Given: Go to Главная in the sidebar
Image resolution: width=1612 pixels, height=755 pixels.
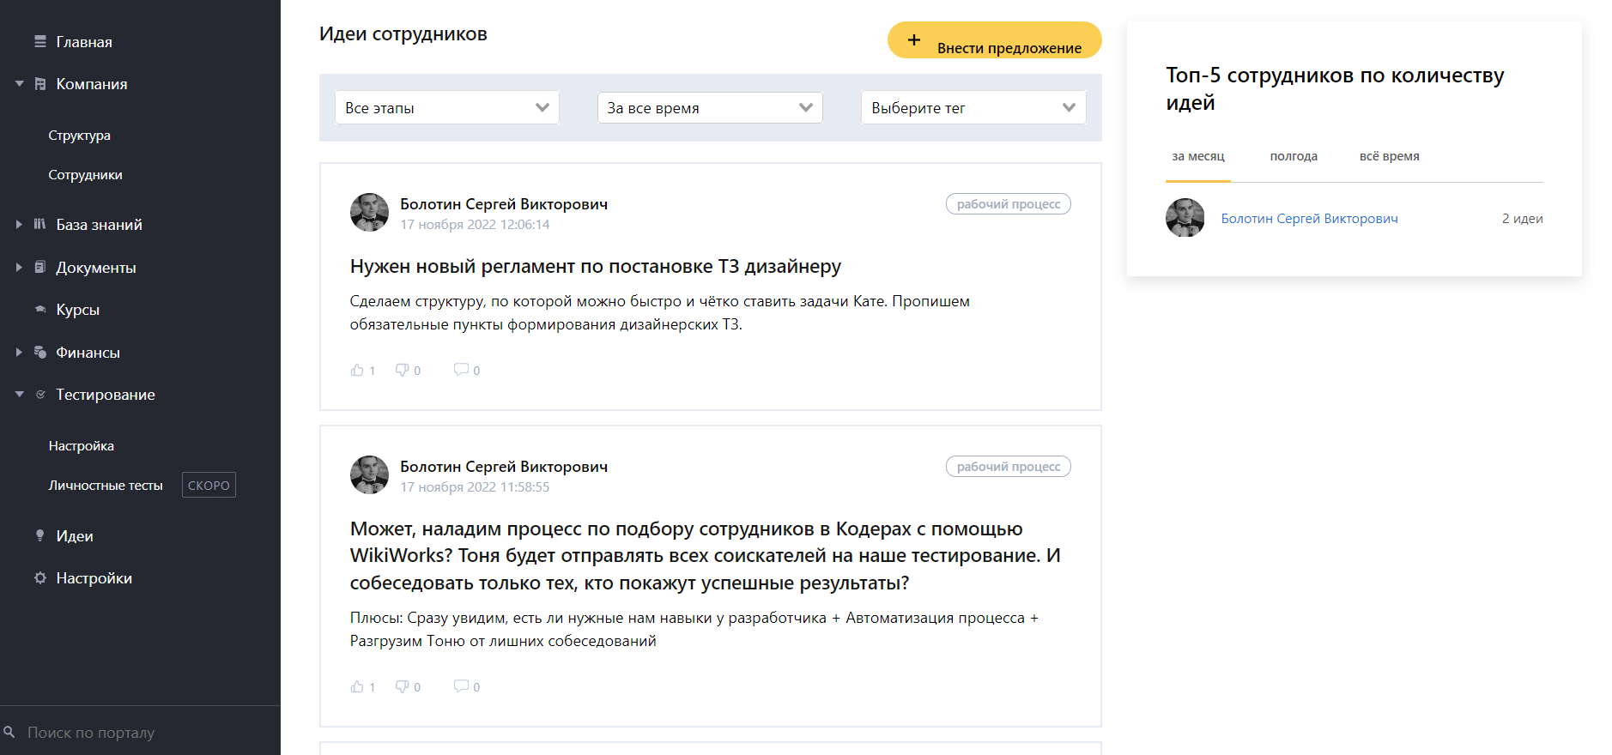Looking at the screenshot, I should tap(84, 42).
